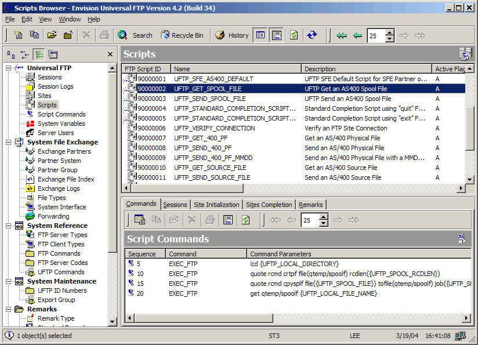
Task: Click the info icon in status bar
Action: (x=9, y=335)
